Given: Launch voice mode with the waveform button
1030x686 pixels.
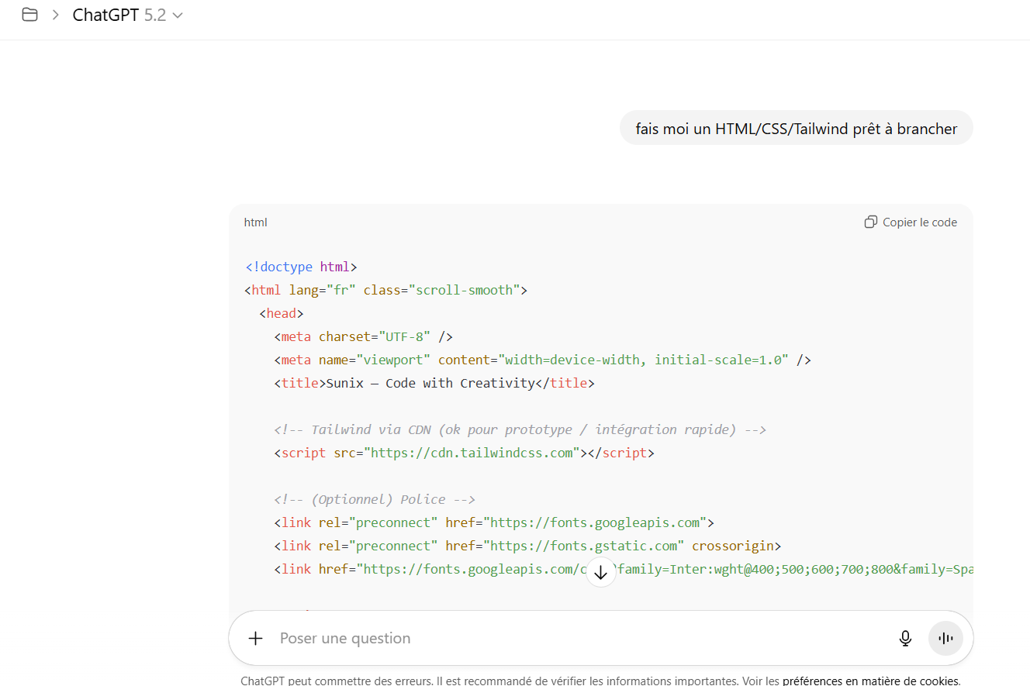Looking at the screenshot, I should (x=945, y=638).
